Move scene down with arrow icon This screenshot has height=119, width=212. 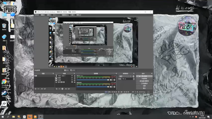pyautogui.click(x=45, y=89)
